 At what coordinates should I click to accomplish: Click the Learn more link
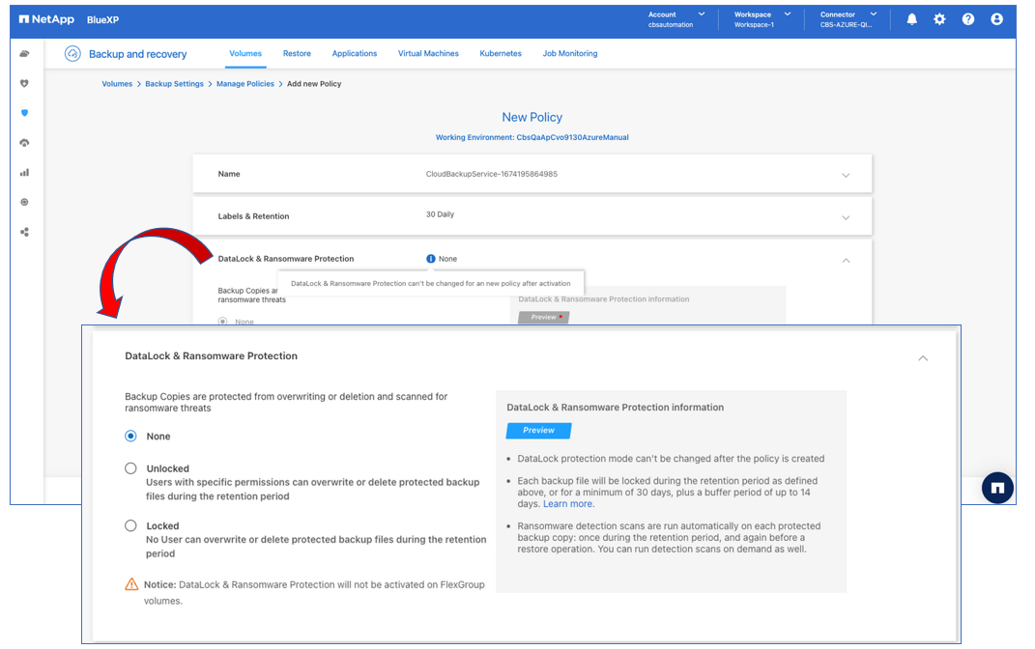(x=567, y=504)
